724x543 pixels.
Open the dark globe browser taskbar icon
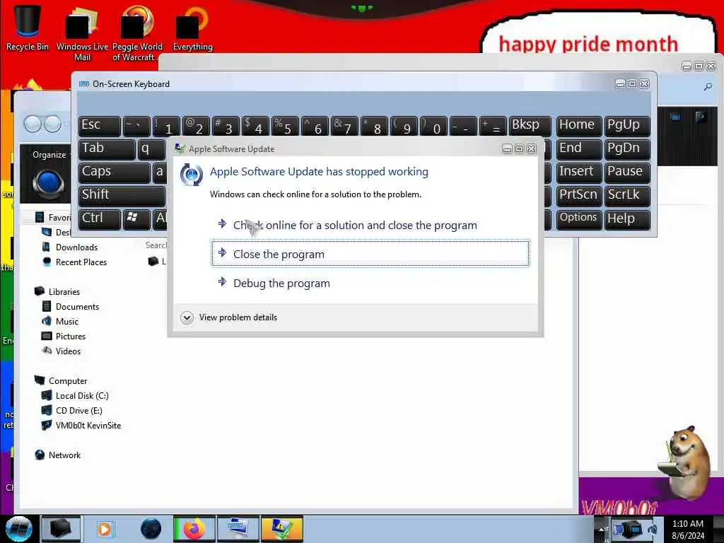pyautogui.click(x=151, y=529)
